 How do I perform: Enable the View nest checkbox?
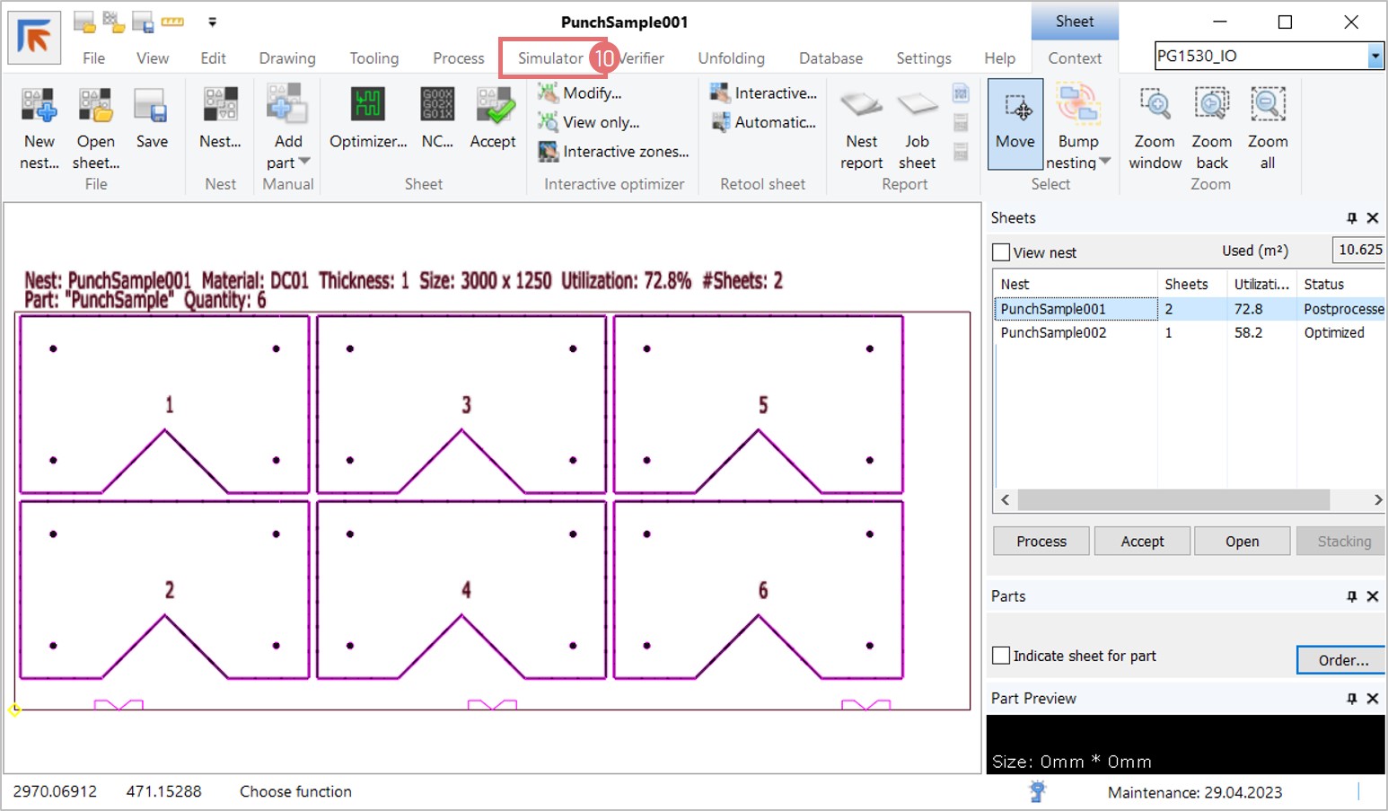pos(1002,252)
